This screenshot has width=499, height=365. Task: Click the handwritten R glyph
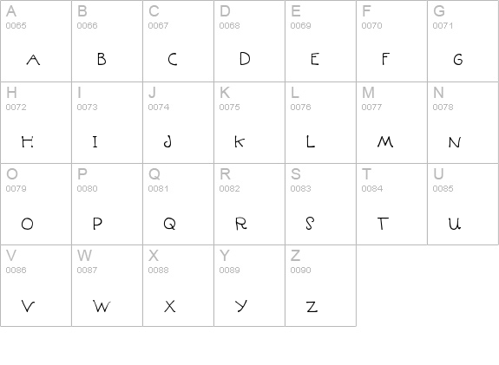click(x=241, y=223)
